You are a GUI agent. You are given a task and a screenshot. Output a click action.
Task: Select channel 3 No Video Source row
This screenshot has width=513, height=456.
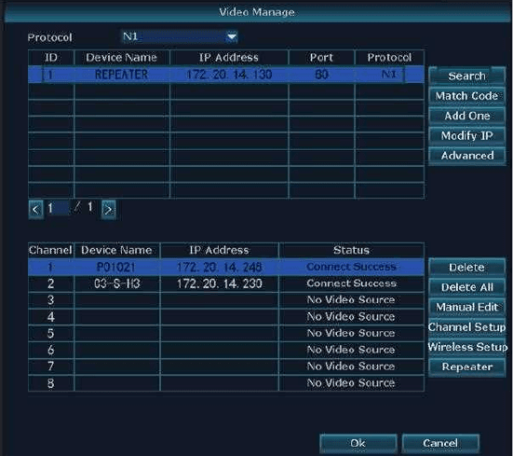point(226,300)
